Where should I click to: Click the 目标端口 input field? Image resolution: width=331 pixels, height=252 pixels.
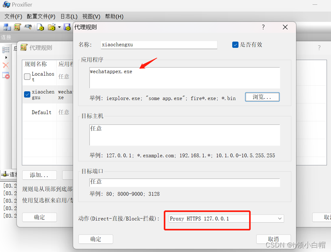[185, 183]
